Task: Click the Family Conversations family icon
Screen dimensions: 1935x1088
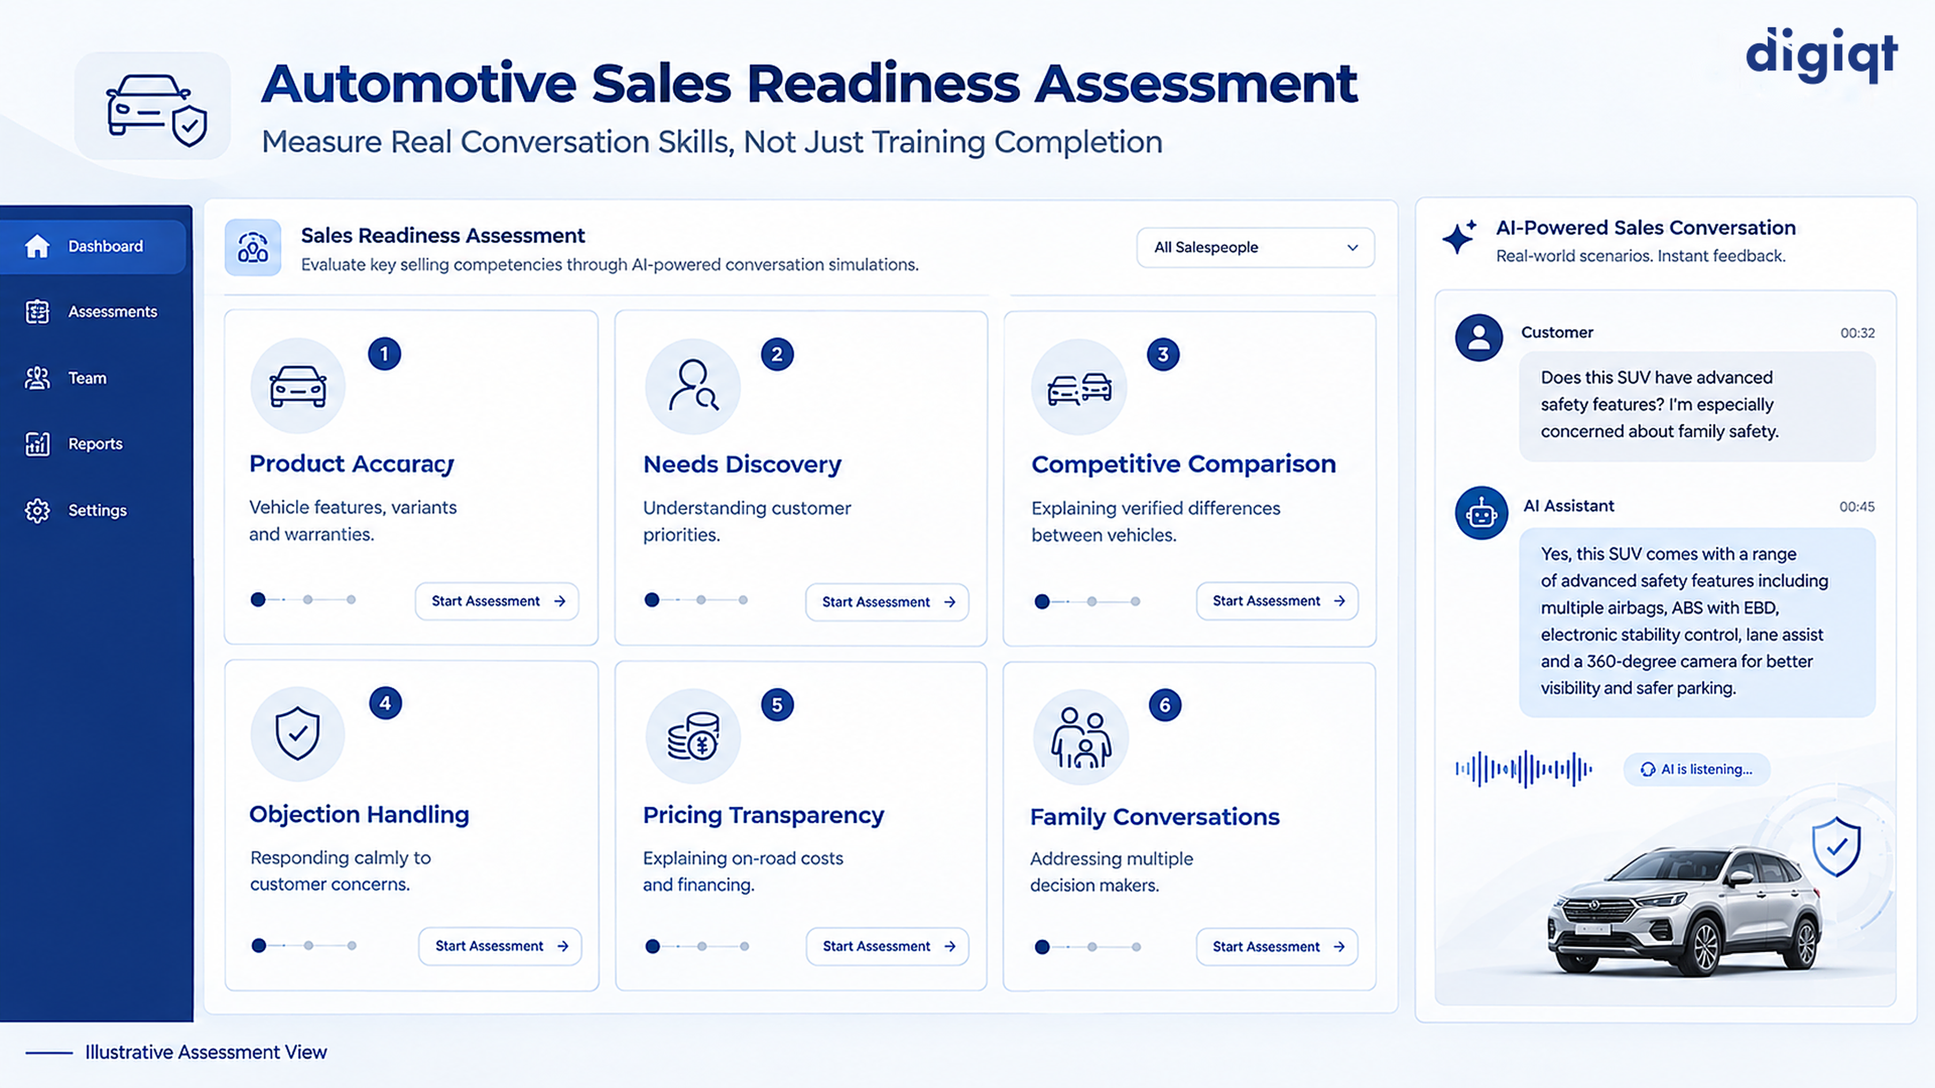Action: (x=1081, y=737)
